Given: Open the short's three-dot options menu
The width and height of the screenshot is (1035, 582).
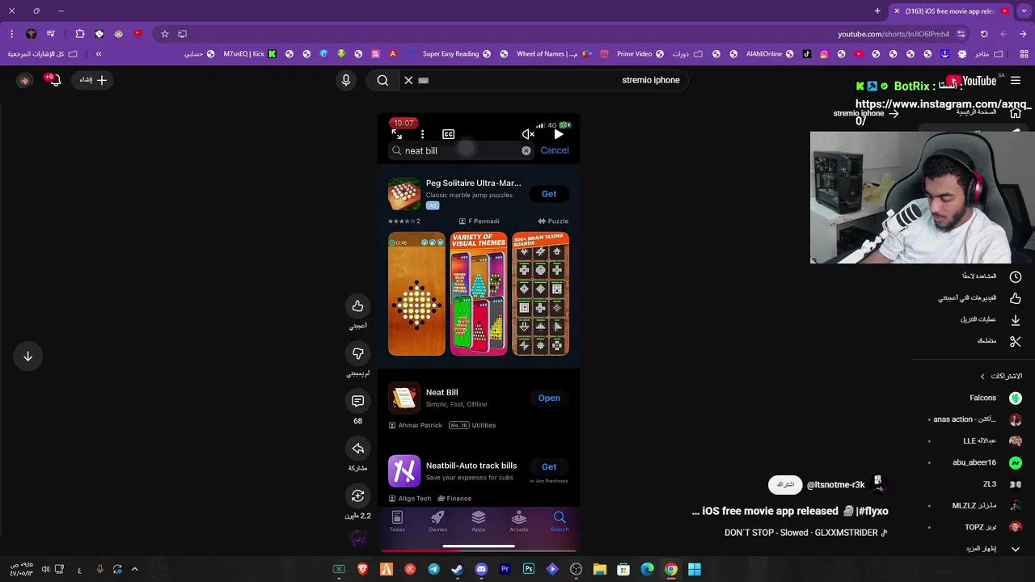Looking at the screenshot, I should pos(422,134).
